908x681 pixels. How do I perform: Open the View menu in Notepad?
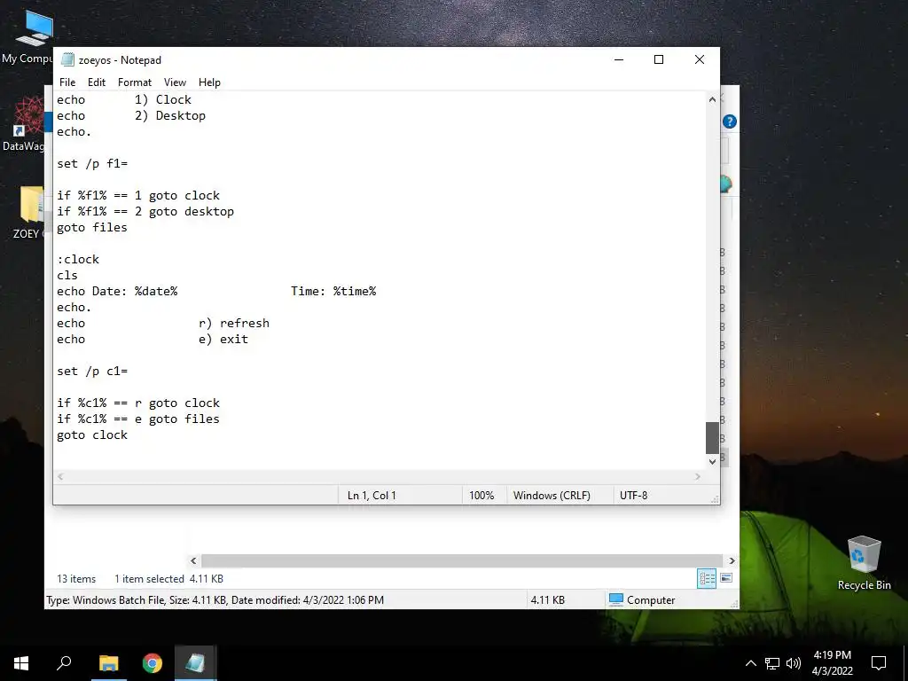pyautogui.click(x=175, y=82)
